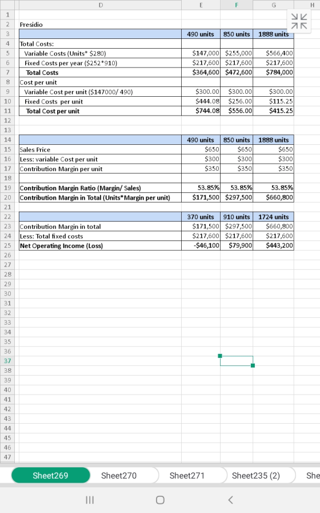Select the $364,600 total costs cell

tap(201, 72)
